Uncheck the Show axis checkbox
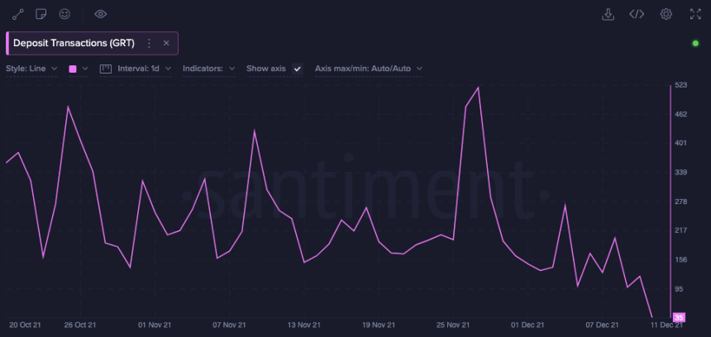 tap(298, 69)
